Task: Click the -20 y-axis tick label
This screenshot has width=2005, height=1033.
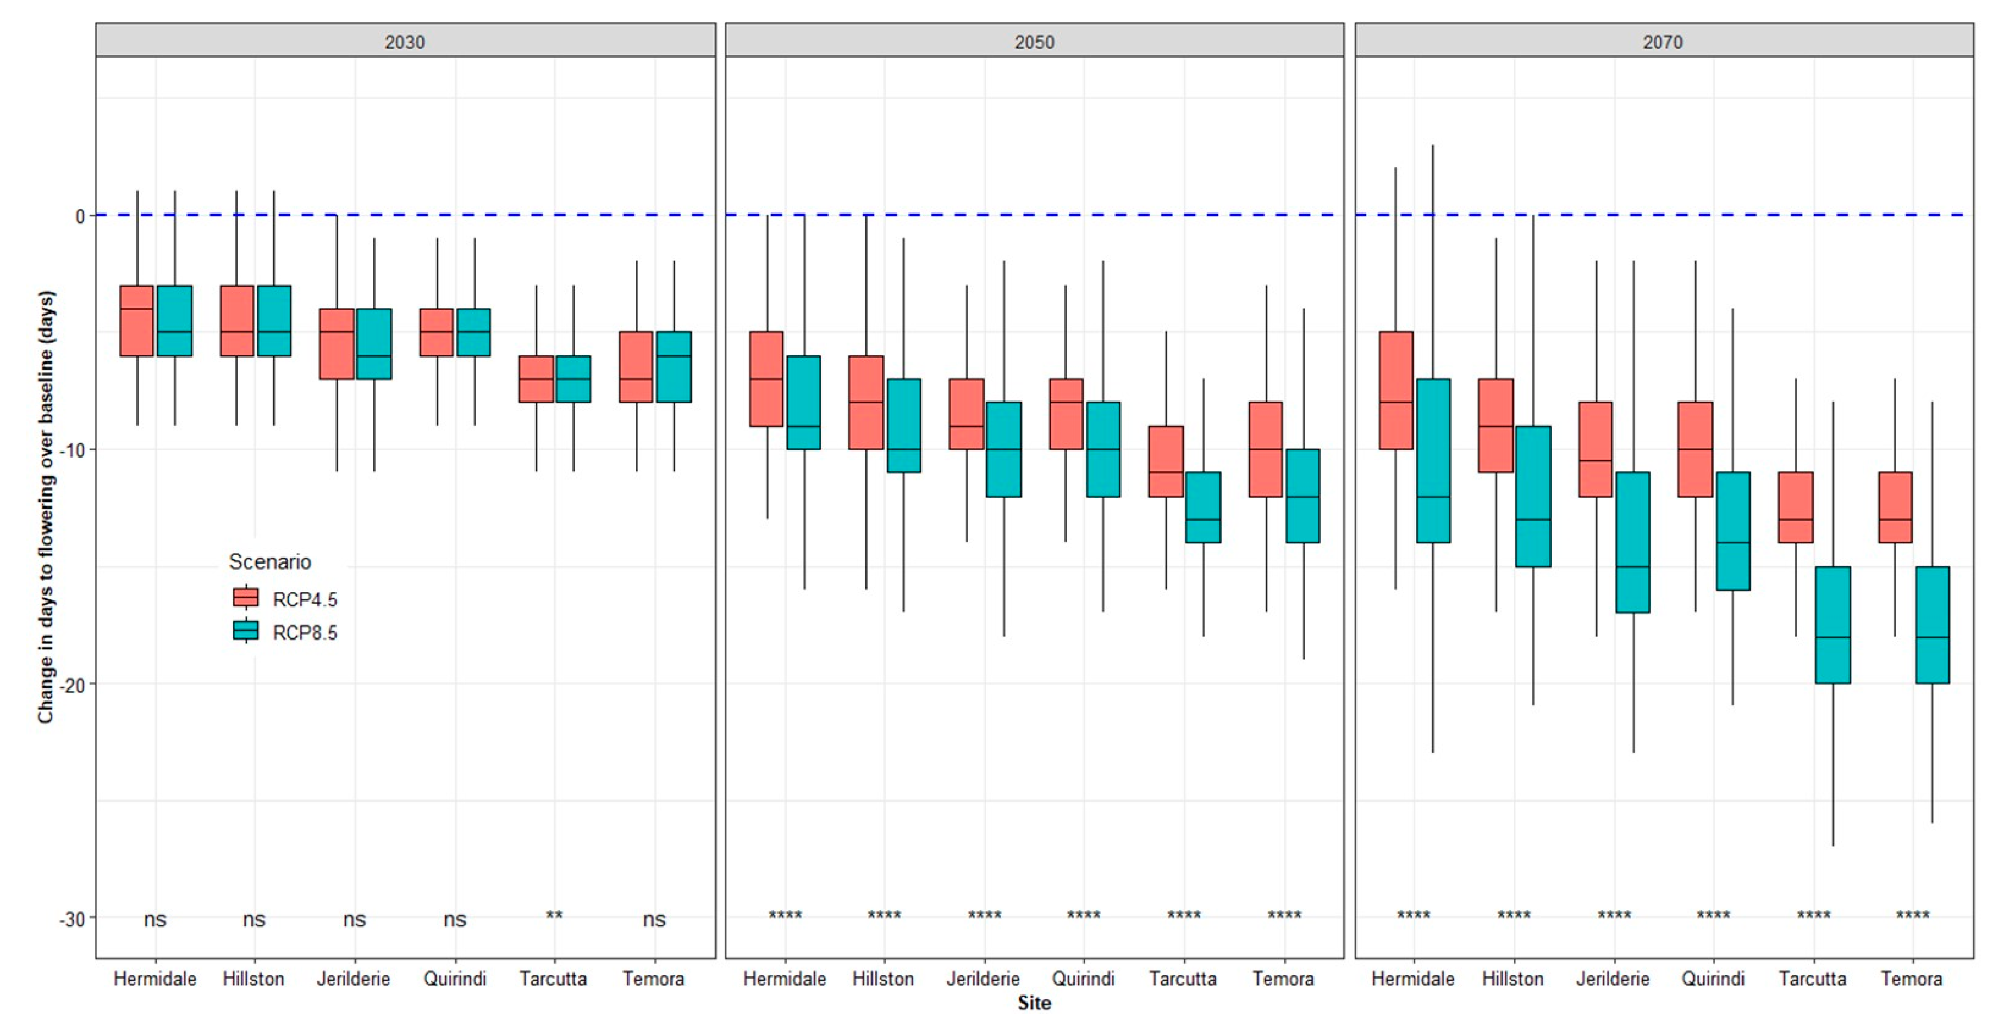Action: click(72, 685)
